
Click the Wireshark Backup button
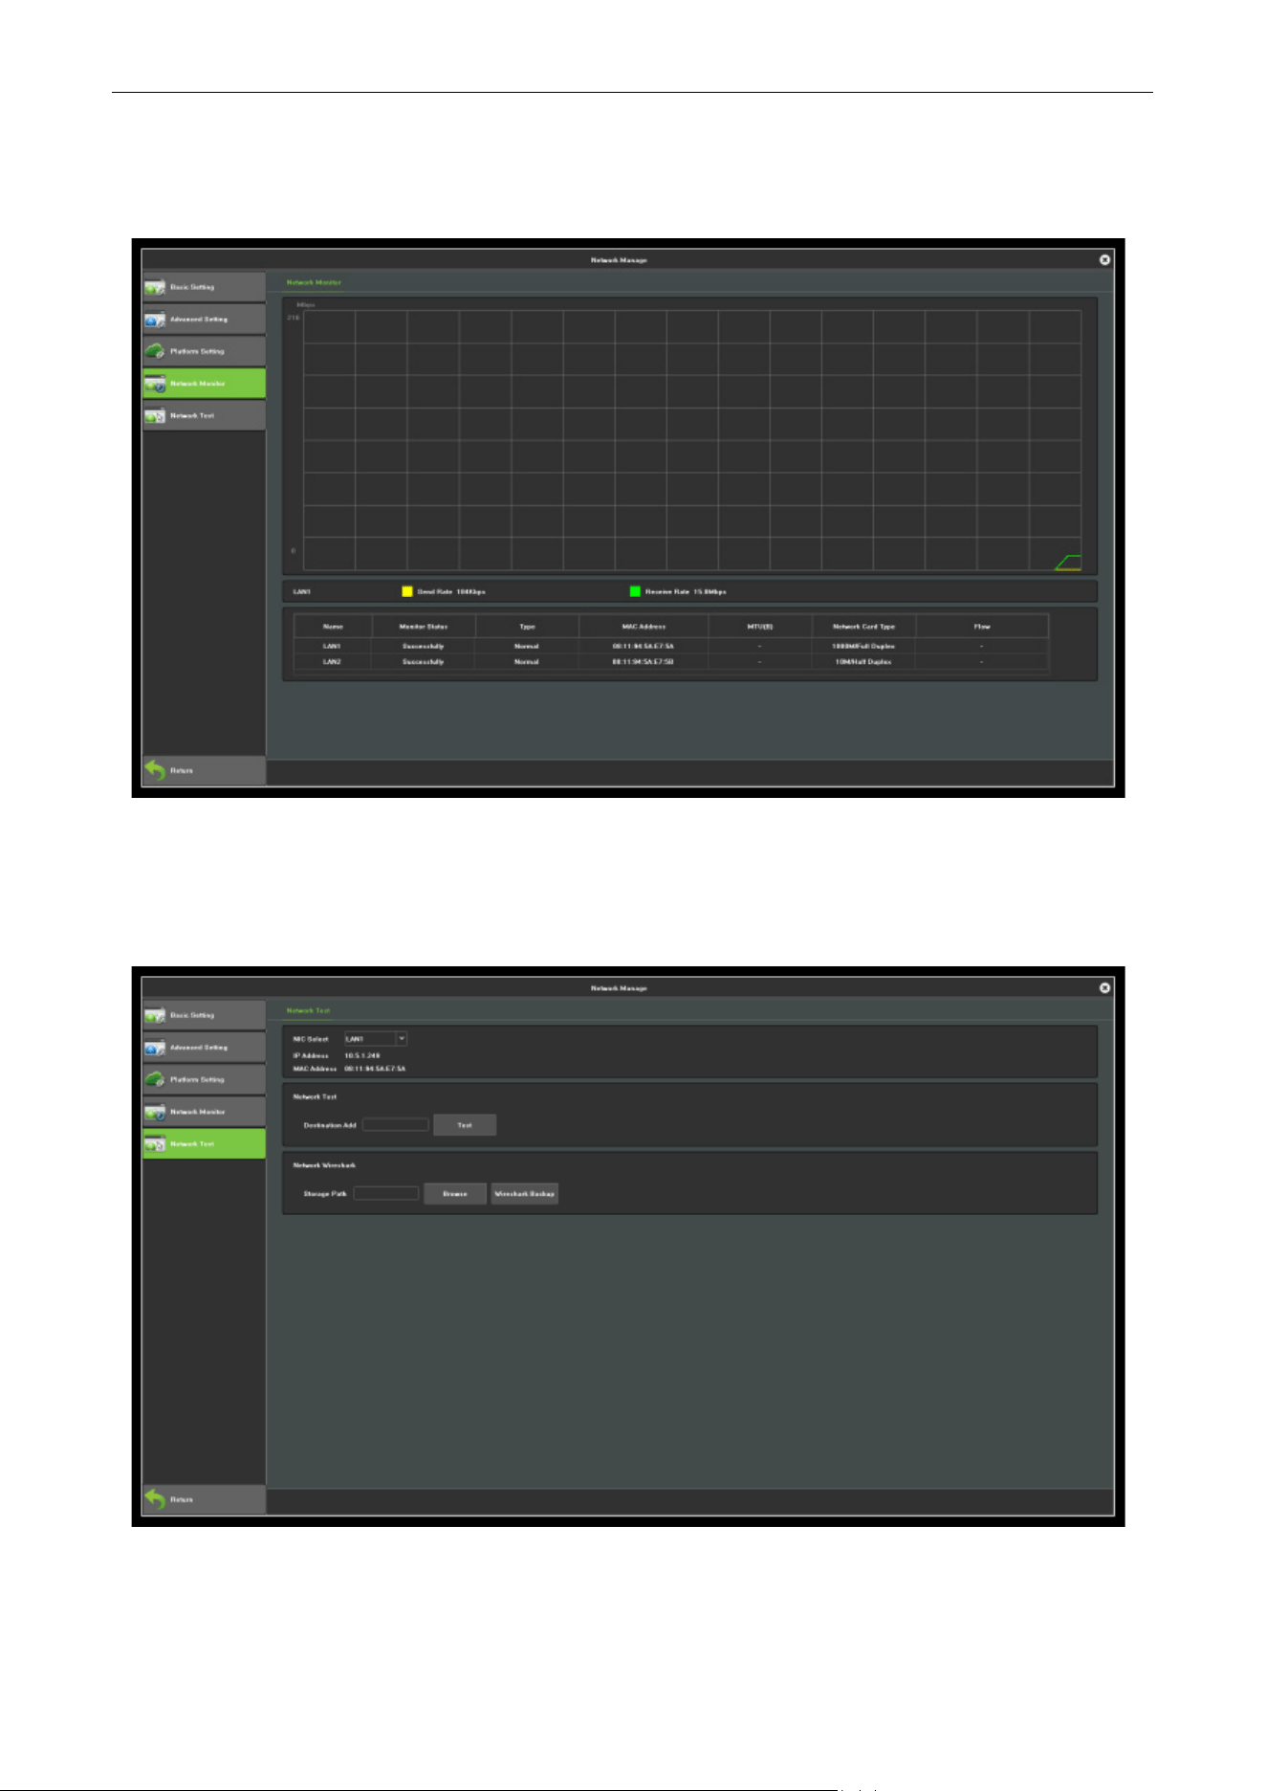[524, 1194]
